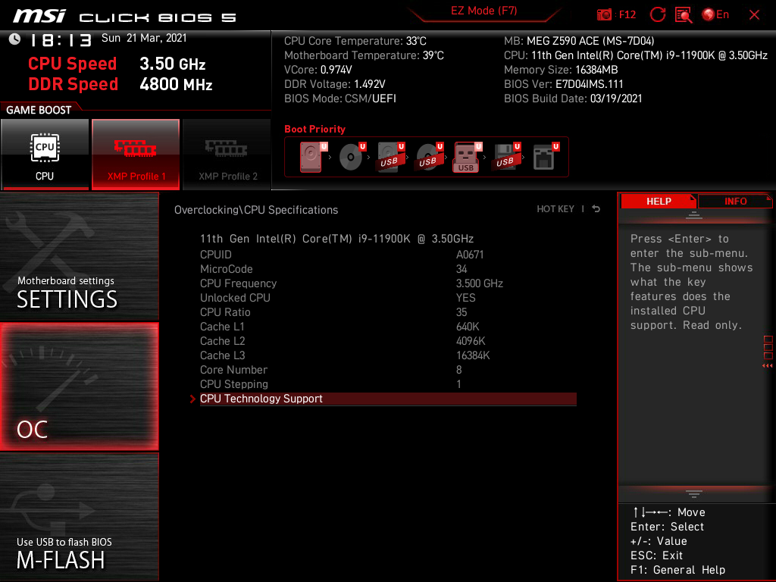This screenshot has height=582, width=776.
Task: Click the red arrows on right panel edge
Action: coord(767,366)
